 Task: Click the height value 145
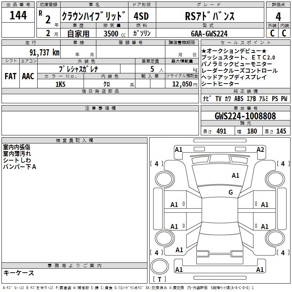point(281,131)
